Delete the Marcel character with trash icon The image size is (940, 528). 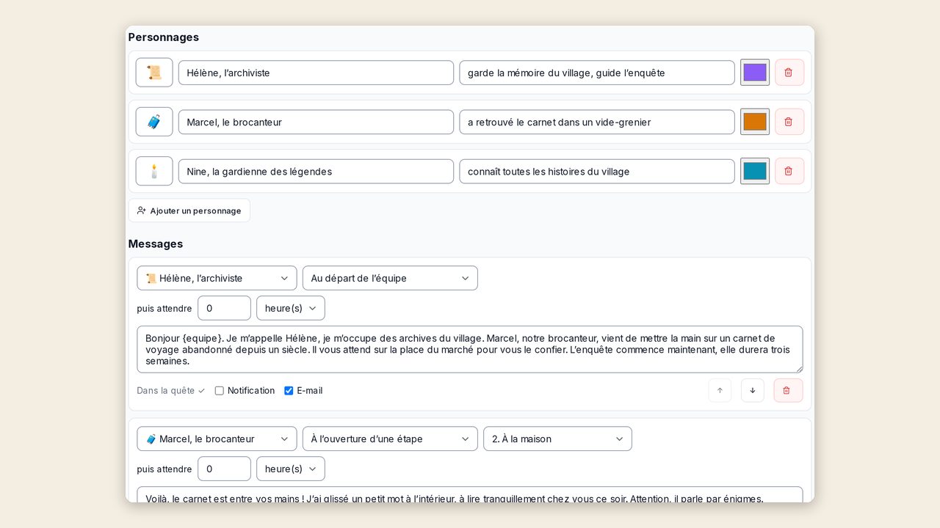coord(789,122)
